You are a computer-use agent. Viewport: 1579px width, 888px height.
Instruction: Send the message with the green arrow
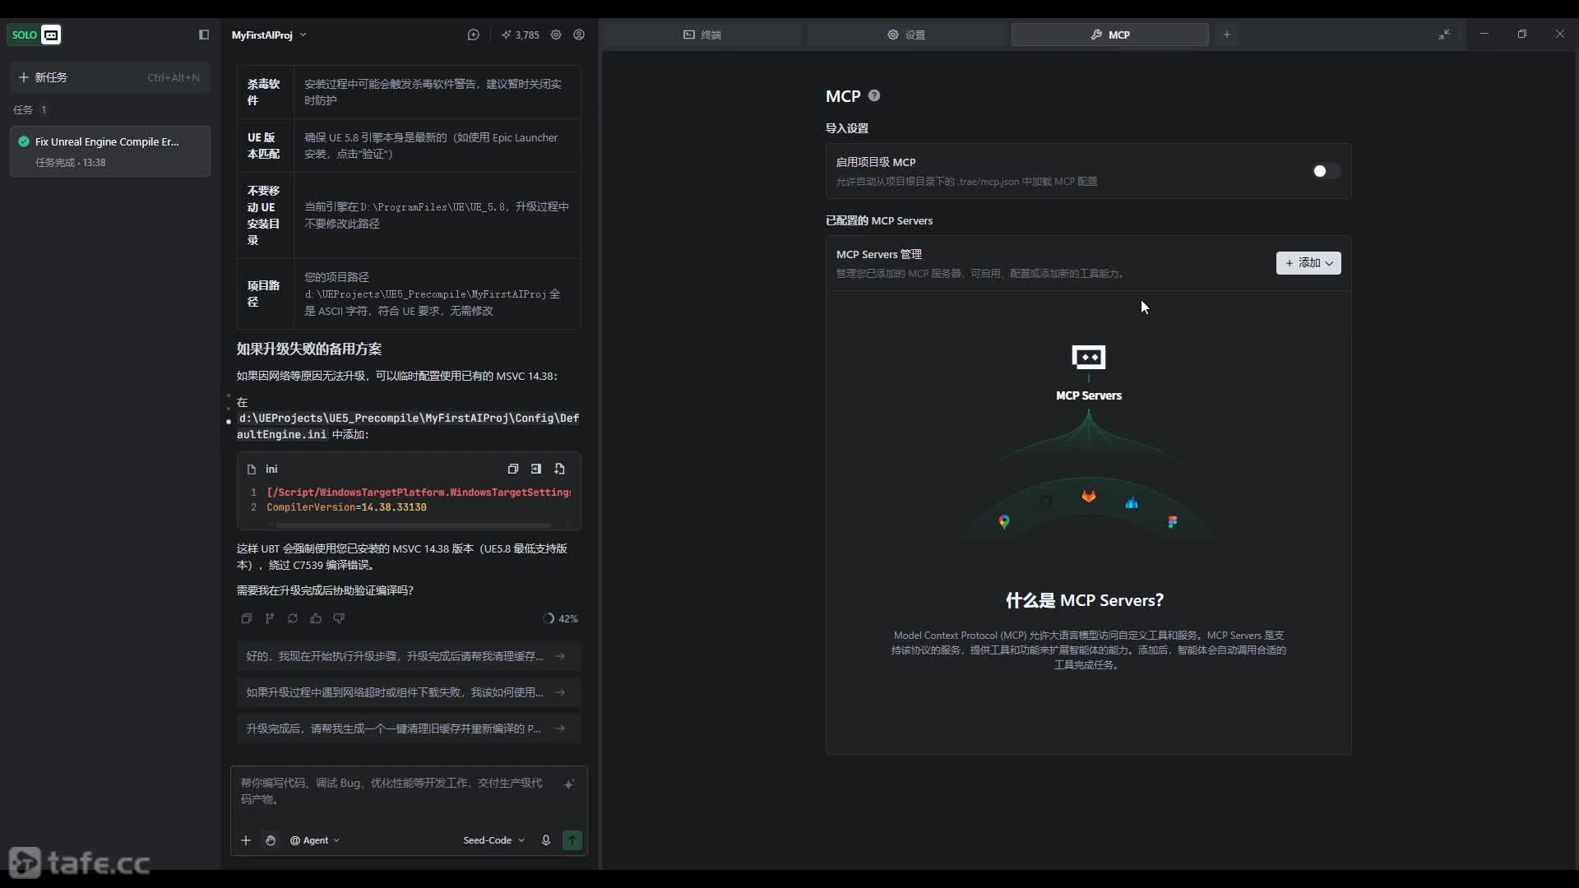[572, 840]
